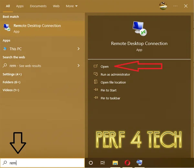Image resolution: width=194 pixels, height=168 pixels.
Task: Click into the search box containing rem
Action: pos(42,163)
